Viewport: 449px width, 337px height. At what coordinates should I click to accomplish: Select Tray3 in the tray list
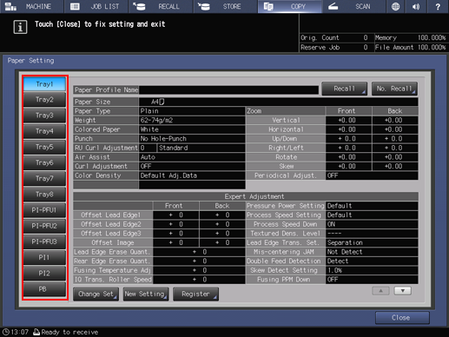point(44,116)
